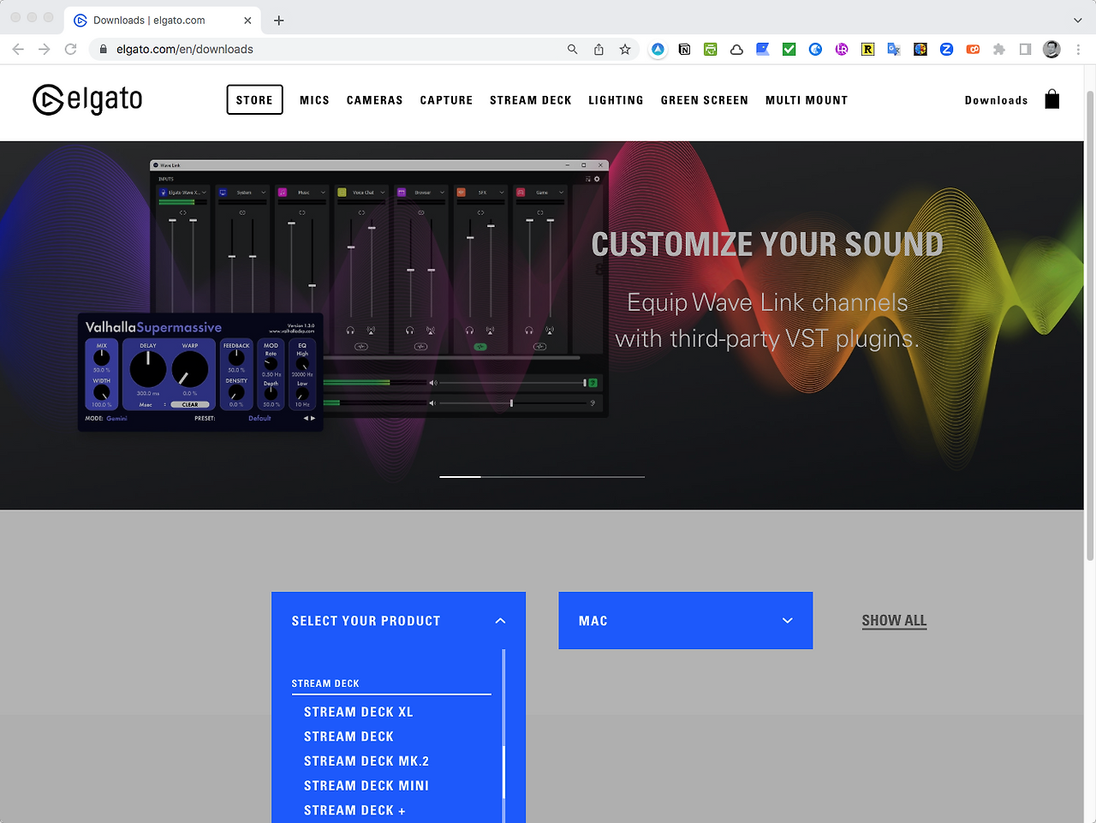Go back using the browser back arrow

coord(18,50)
